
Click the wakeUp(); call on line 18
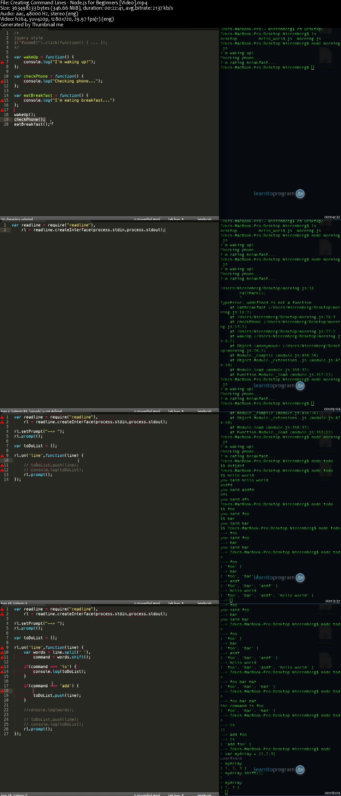pos(25,115)
